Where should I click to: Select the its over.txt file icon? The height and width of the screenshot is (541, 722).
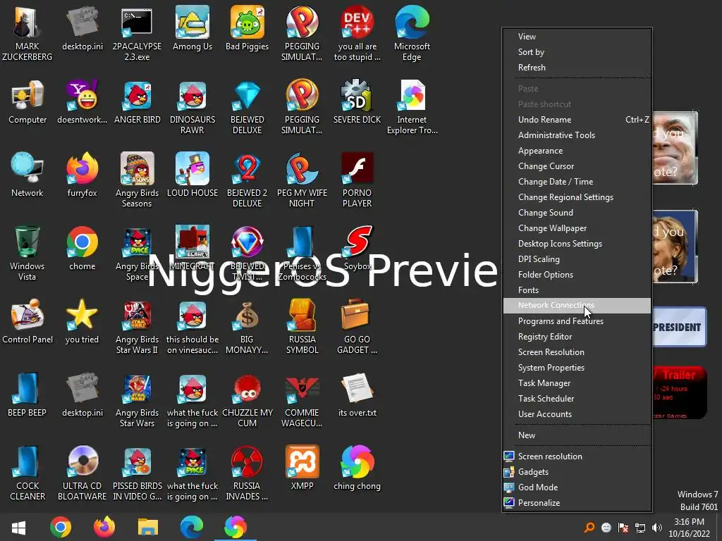pyautogui.click(x=357, y=395)
